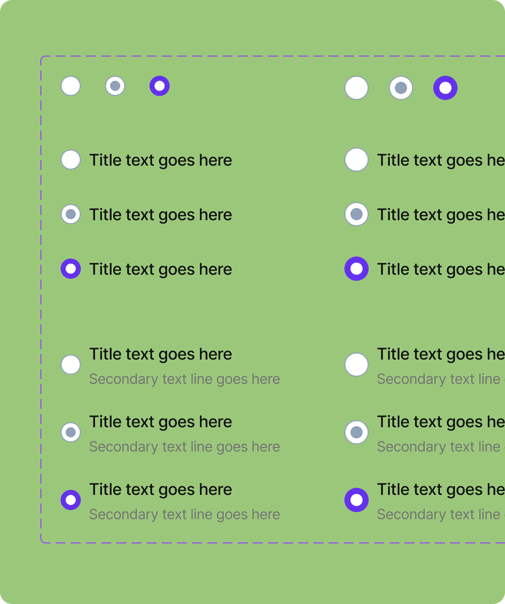The width and height of the screenshot is (505, 604).
Task: Select the small standalone empty white radio button
Action: 71,86
